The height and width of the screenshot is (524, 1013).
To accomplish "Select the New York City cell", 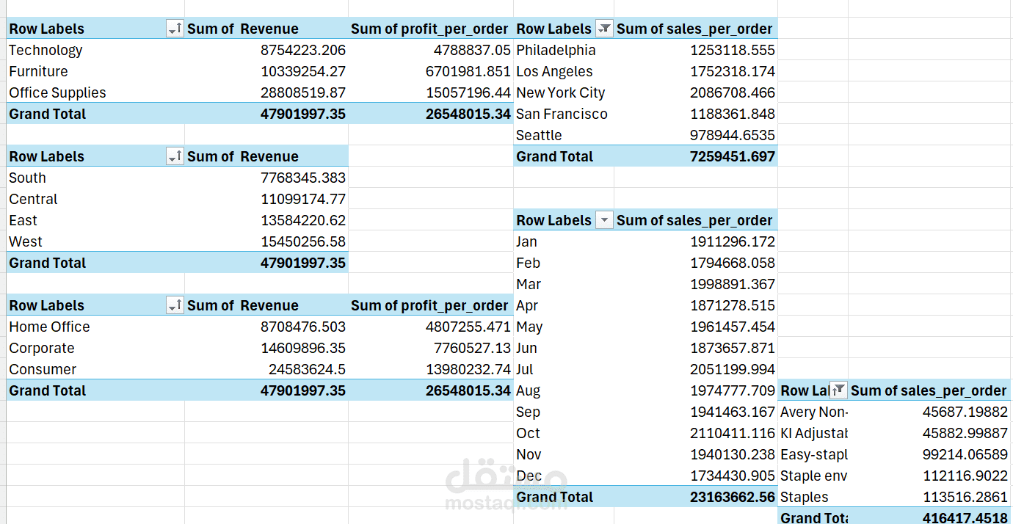I will click(x=561, y=93).
